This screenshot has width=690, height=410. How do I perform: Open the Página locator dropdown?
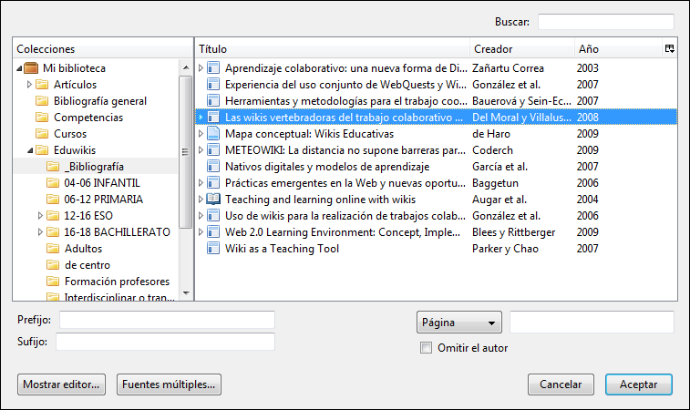459,323
